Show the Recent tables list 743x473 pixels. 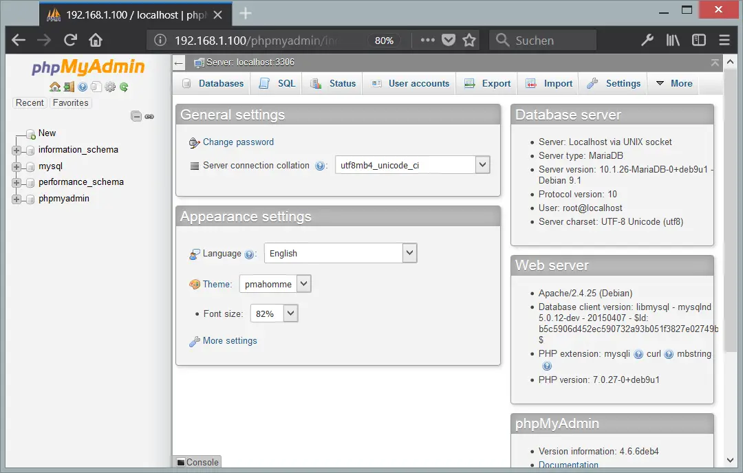point(30,102)
